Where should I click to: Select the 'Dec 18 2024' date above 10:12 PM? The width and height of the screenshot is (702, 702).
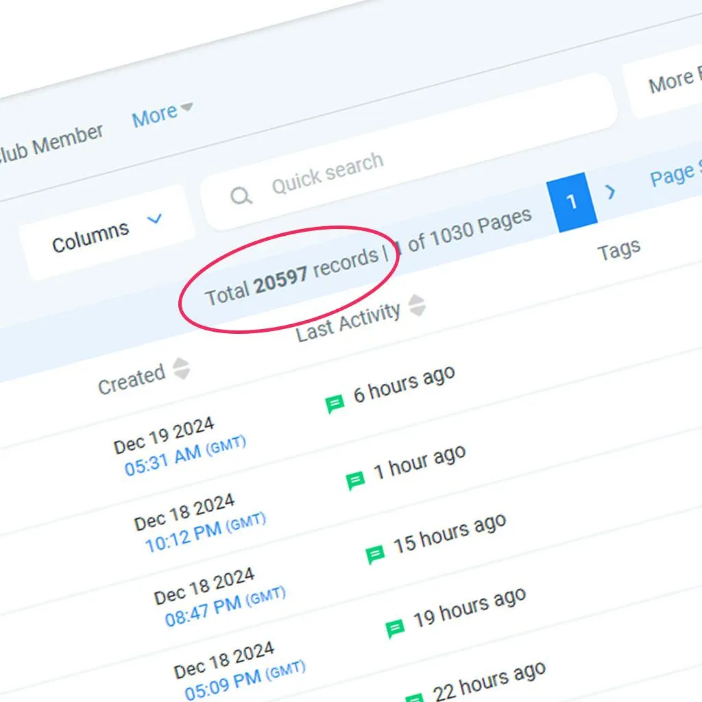pyautogui.click(x=184, y=511)
